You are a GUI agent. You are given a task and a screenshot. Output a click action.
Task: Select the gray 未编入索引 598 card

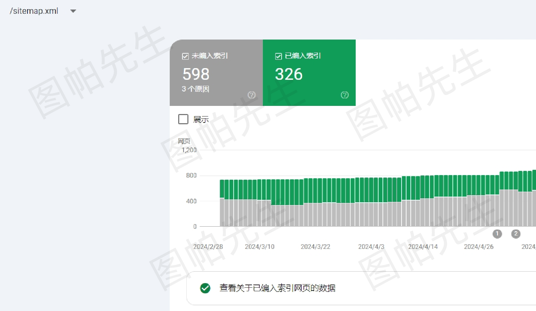pos(216,73)
